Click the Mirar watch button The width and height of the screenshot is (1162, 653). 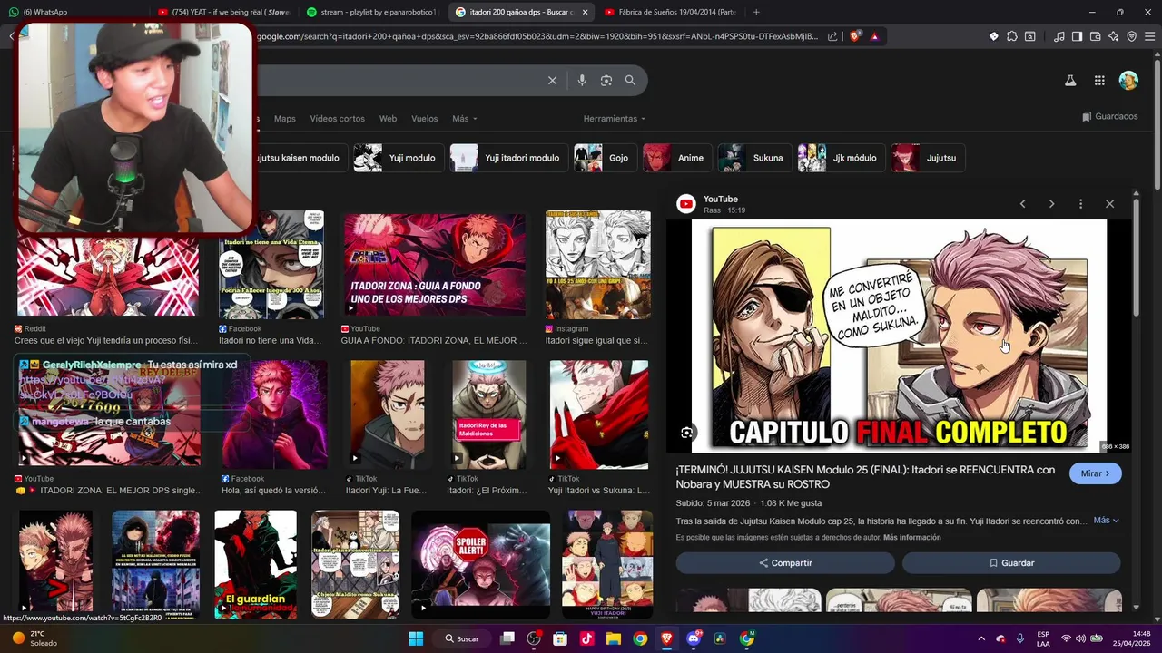coord(1096,473)
